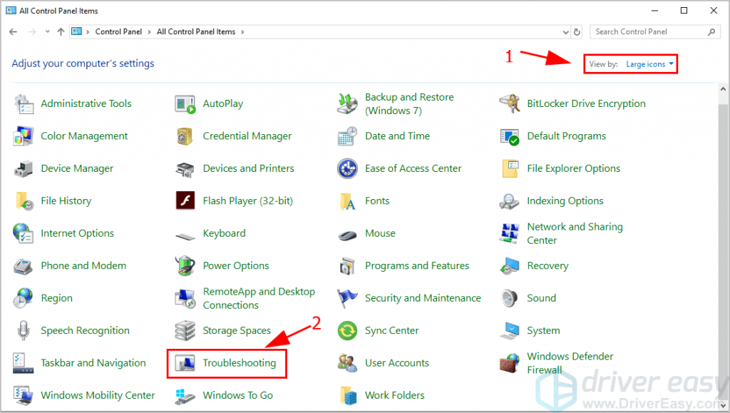The width and height of the screenshot is (730, 413).
Task: Open the recent locations dropdown arrow
Action: pyautogui.click(x=47, y=32)
